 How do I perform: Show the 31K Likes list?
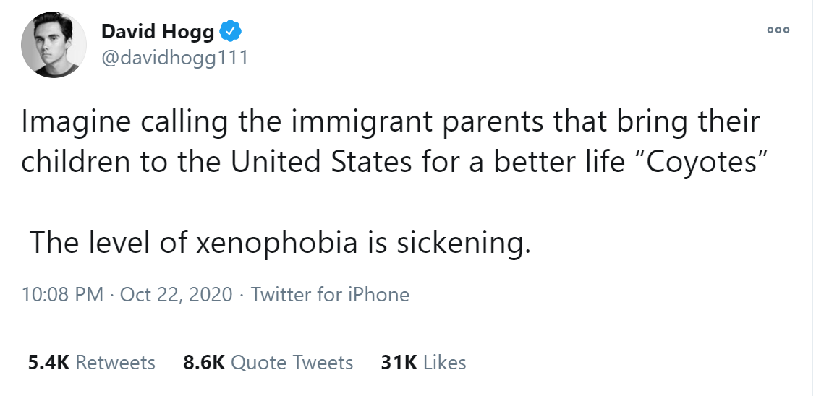[423, 362]
